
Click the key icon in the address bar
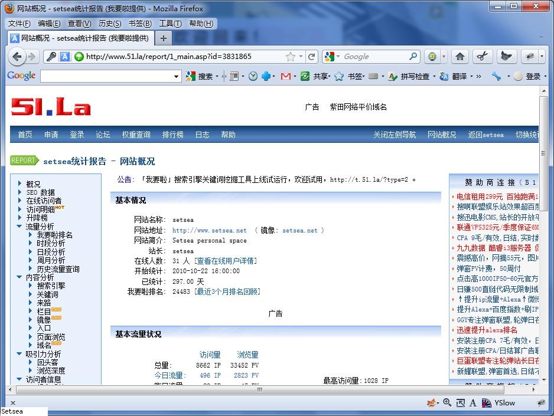[51, 57]
